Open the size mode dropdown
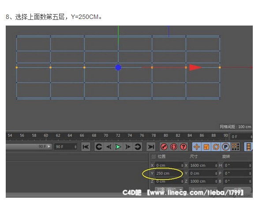 pos(203,189)
